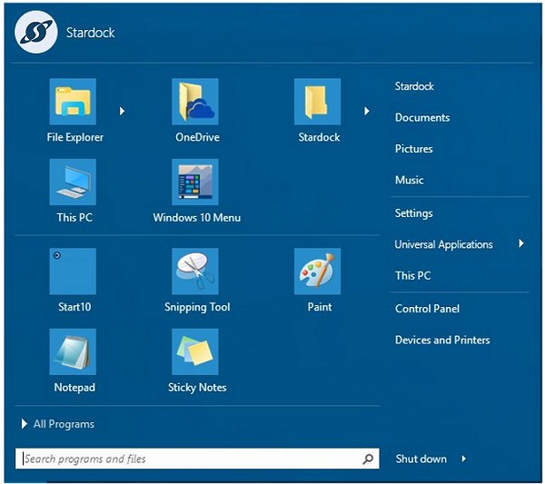Expand the Universal Applications submenu arrow
The height and width of the screenshot is (484, 545).
coord(521,243)
